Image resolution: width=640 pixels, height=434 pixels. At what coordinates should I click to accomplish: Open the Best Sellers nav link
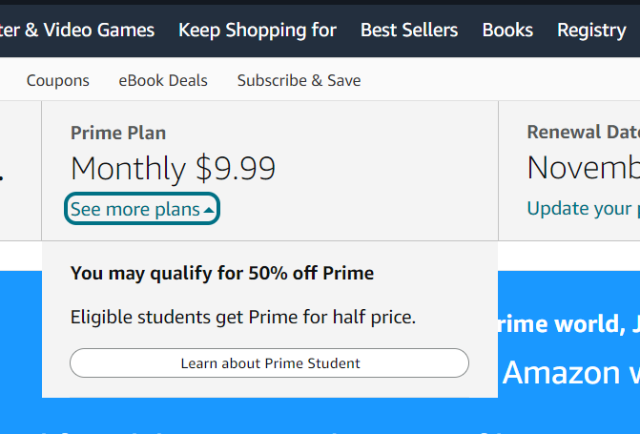tap(409, 30)
